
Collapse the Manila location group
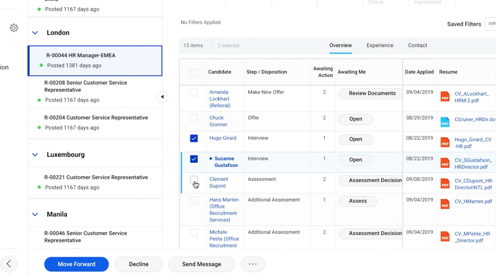(x=35, y=214)
